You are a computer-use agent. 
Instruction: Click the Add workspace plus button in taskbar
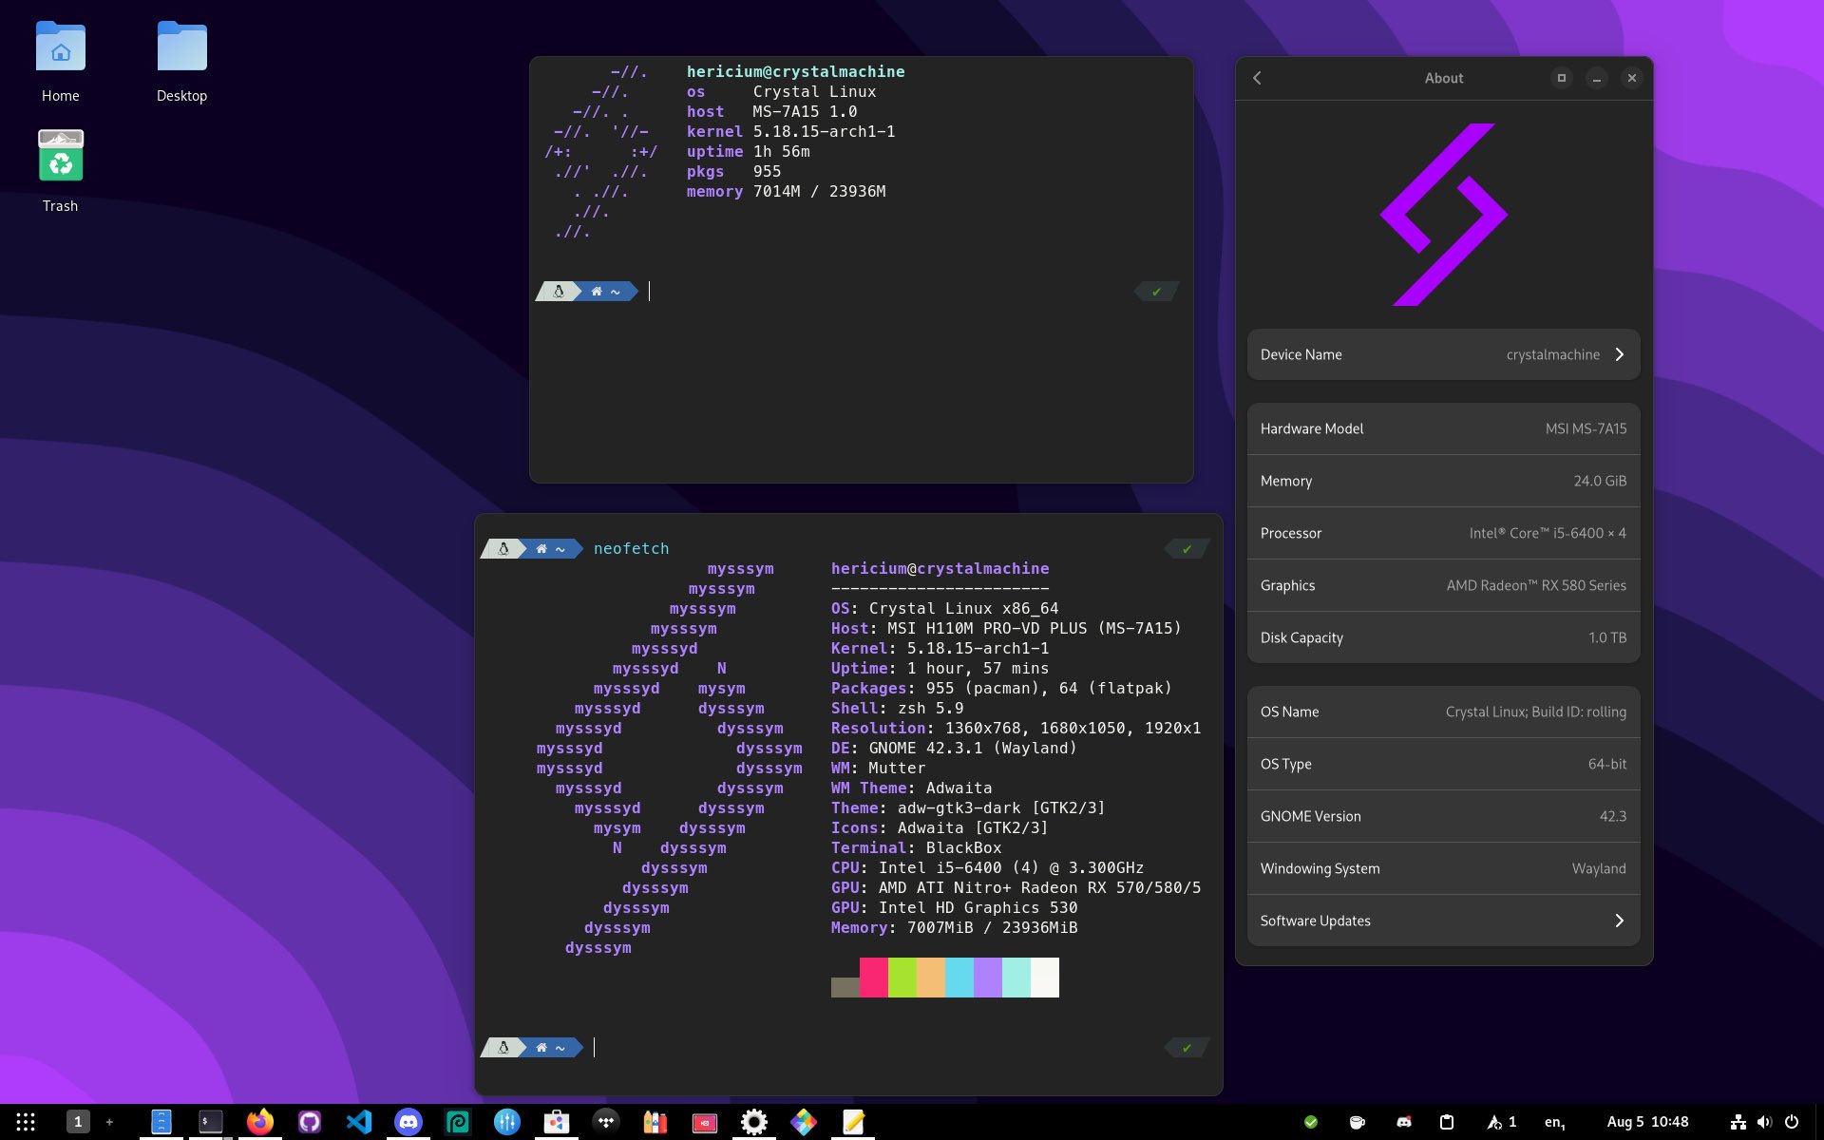[x=109, y=1120]
